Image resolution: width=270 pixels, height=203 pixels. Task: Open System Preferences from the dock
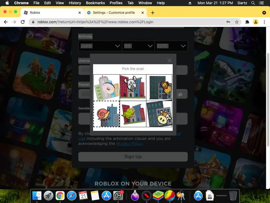coord(118,196)
